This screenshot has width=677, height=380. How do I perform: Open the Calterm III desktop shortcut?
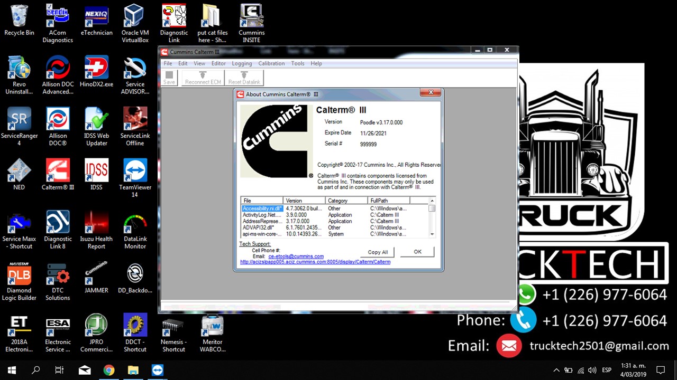(58, 175)
